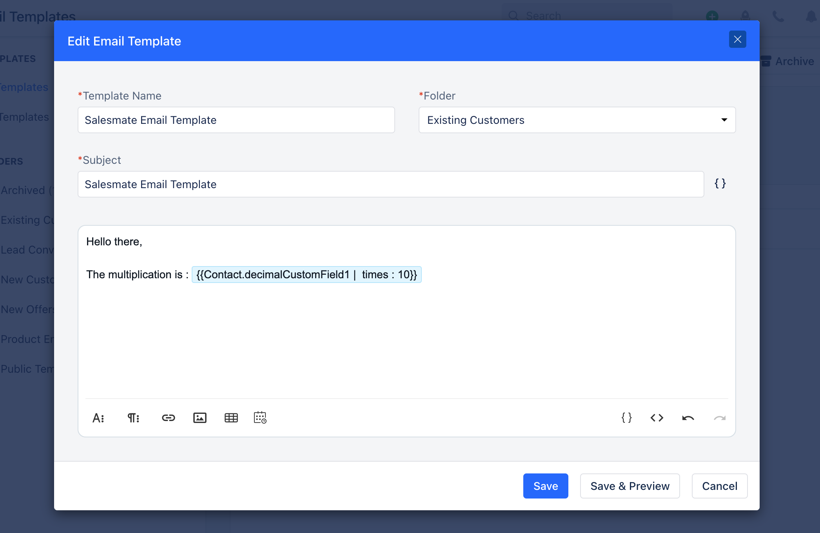Click Archive button in background page
This screenshot has height=533, width=820.
pyautogui.click(x=789, y=61)
